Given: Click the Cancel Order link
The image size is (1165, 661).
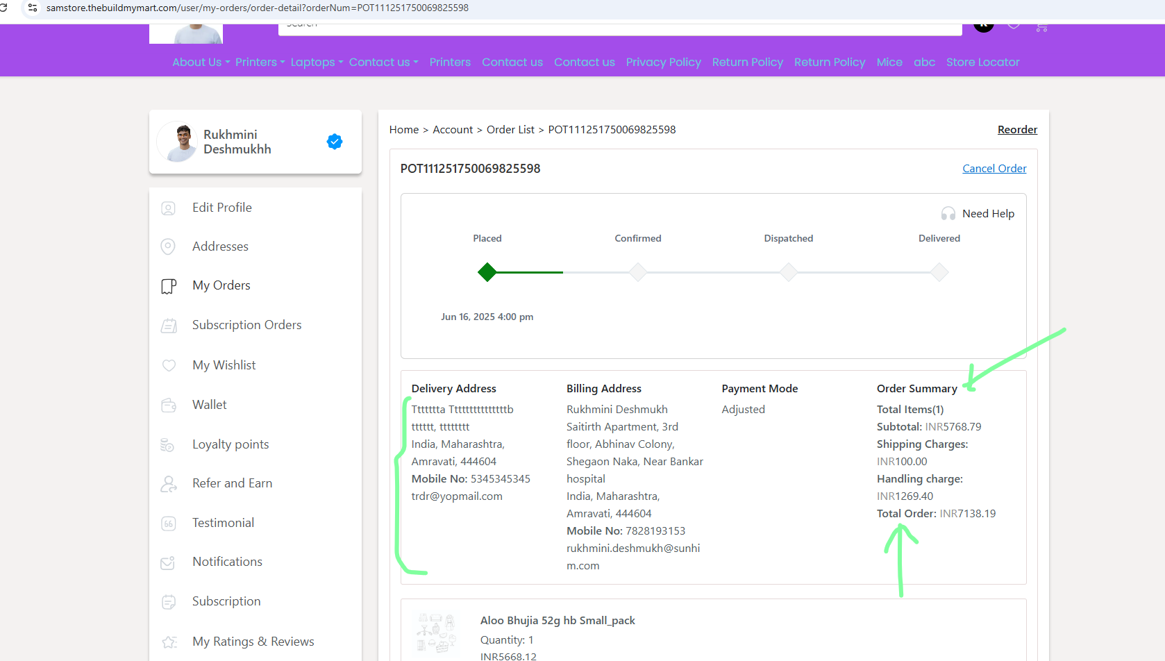Looking at the screenshot, I should coord(994,169).
